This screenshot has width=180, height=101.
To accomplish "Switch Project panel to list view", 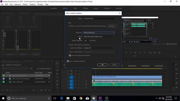I will (x=3, y=90).
